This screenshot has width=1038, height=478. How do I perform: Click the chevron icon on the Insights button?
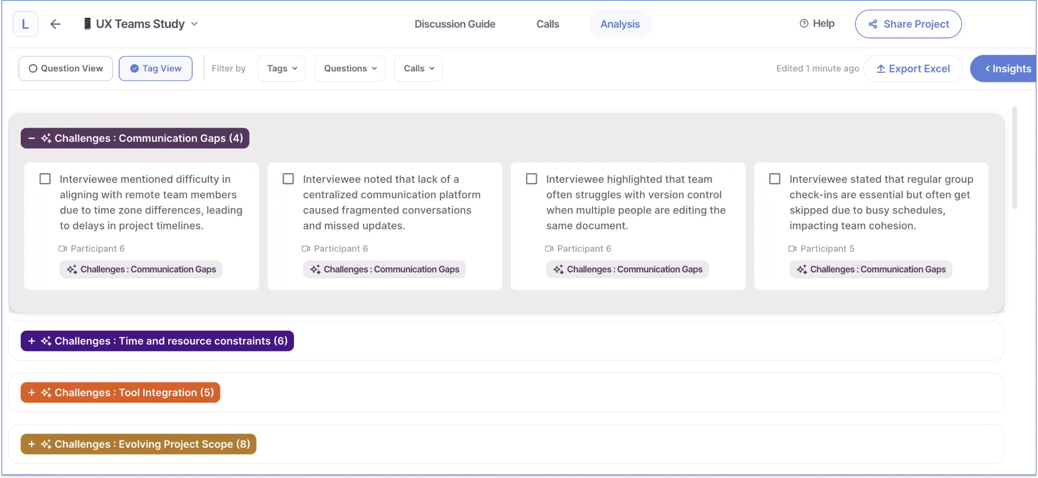pos(987,68)
